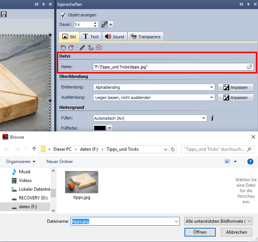Screen dimensions: 258x242
Task: Click the motion path icon
Action: tap(90, 48)
